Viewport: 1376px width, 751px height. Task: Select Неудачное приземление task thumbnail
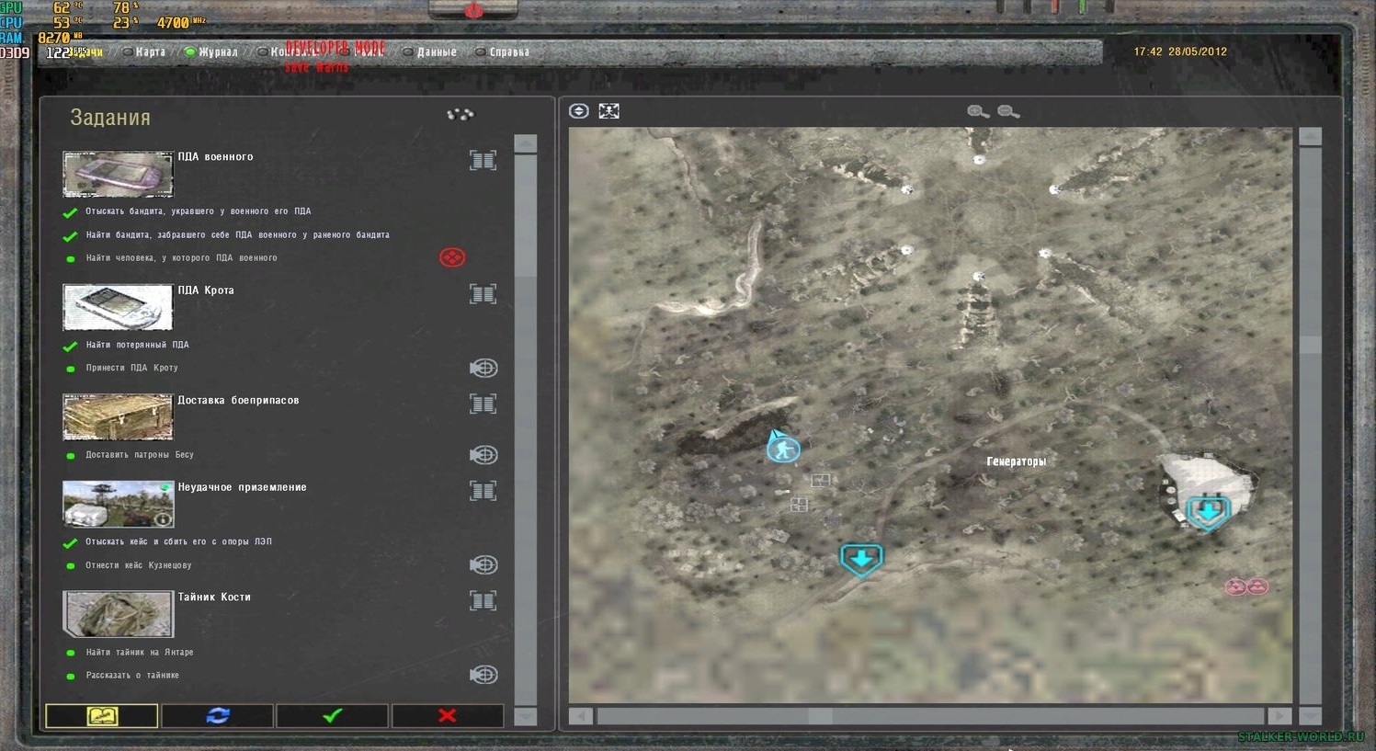(x=118, y=504)
